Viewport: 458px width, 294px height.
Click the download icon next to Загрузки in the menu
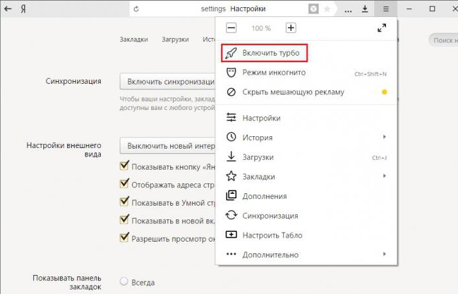pyautogui.click(x=231, y=156)
